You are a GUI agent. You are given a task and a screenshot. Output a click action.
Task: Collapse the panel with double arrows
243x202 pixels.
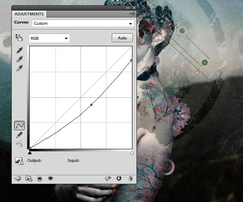pos(128,8)
